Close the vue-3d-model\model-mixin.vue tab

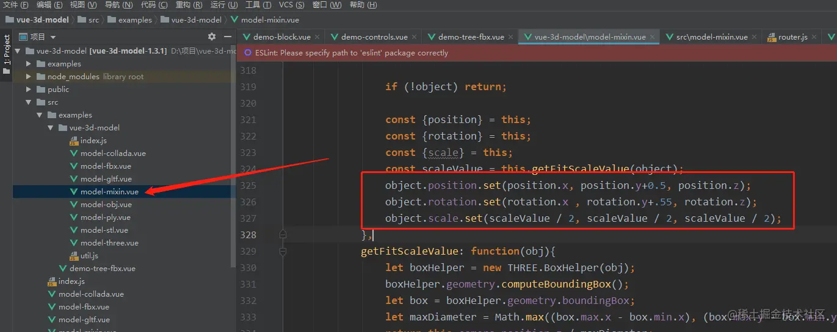coord(653,37)
